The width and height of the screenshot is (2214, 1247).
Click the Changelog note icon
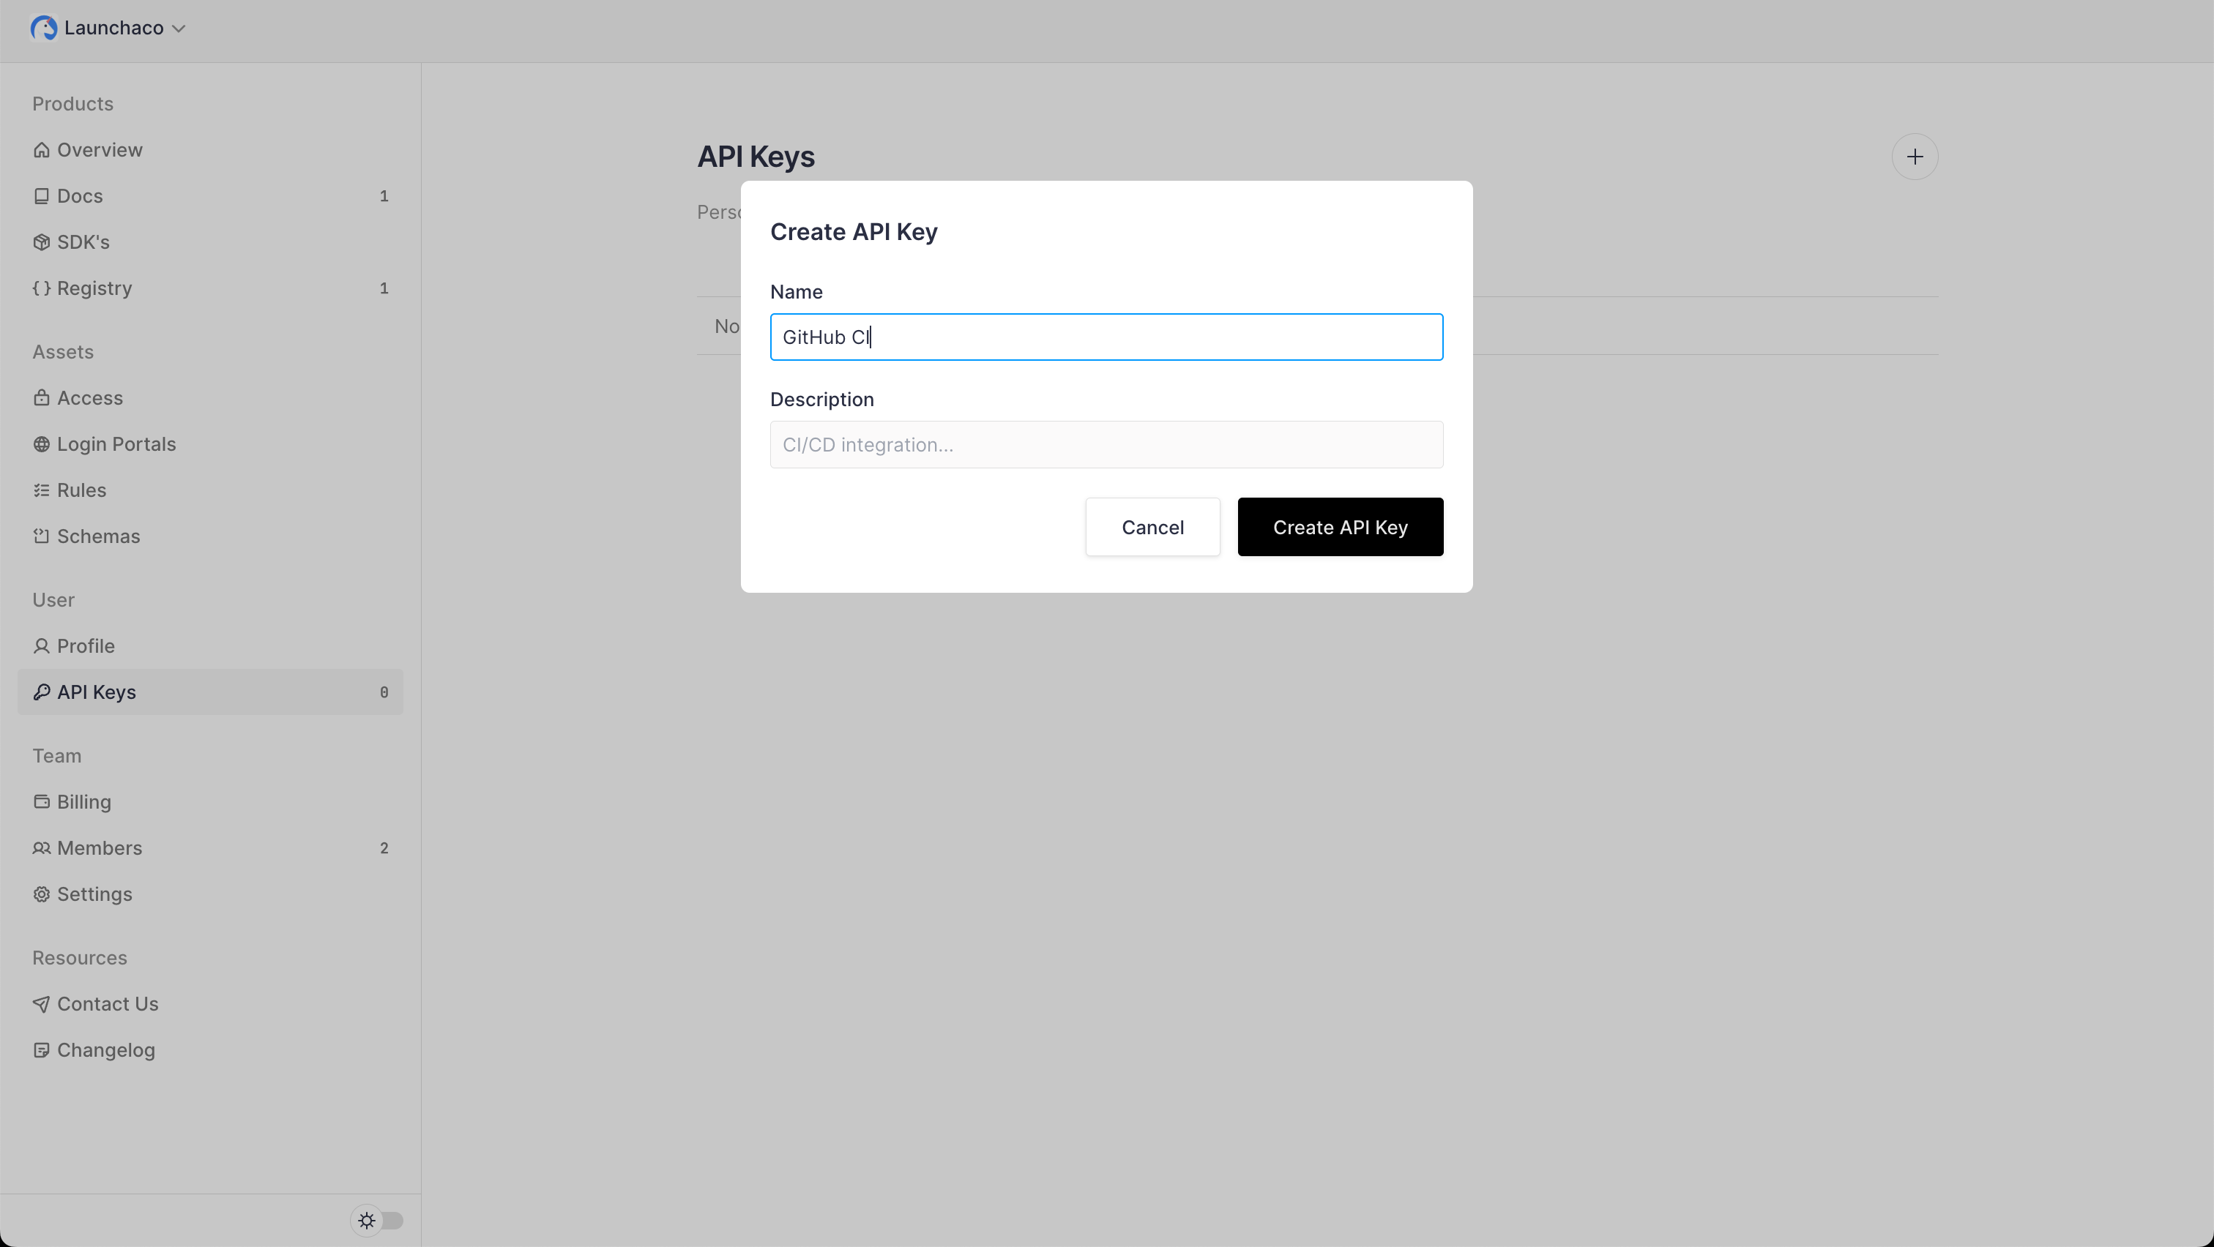pos(41,1050)
